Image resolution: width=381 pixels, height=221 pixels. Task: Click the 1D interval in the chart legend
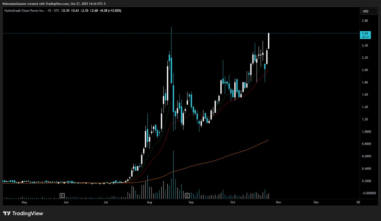point(49,10)
